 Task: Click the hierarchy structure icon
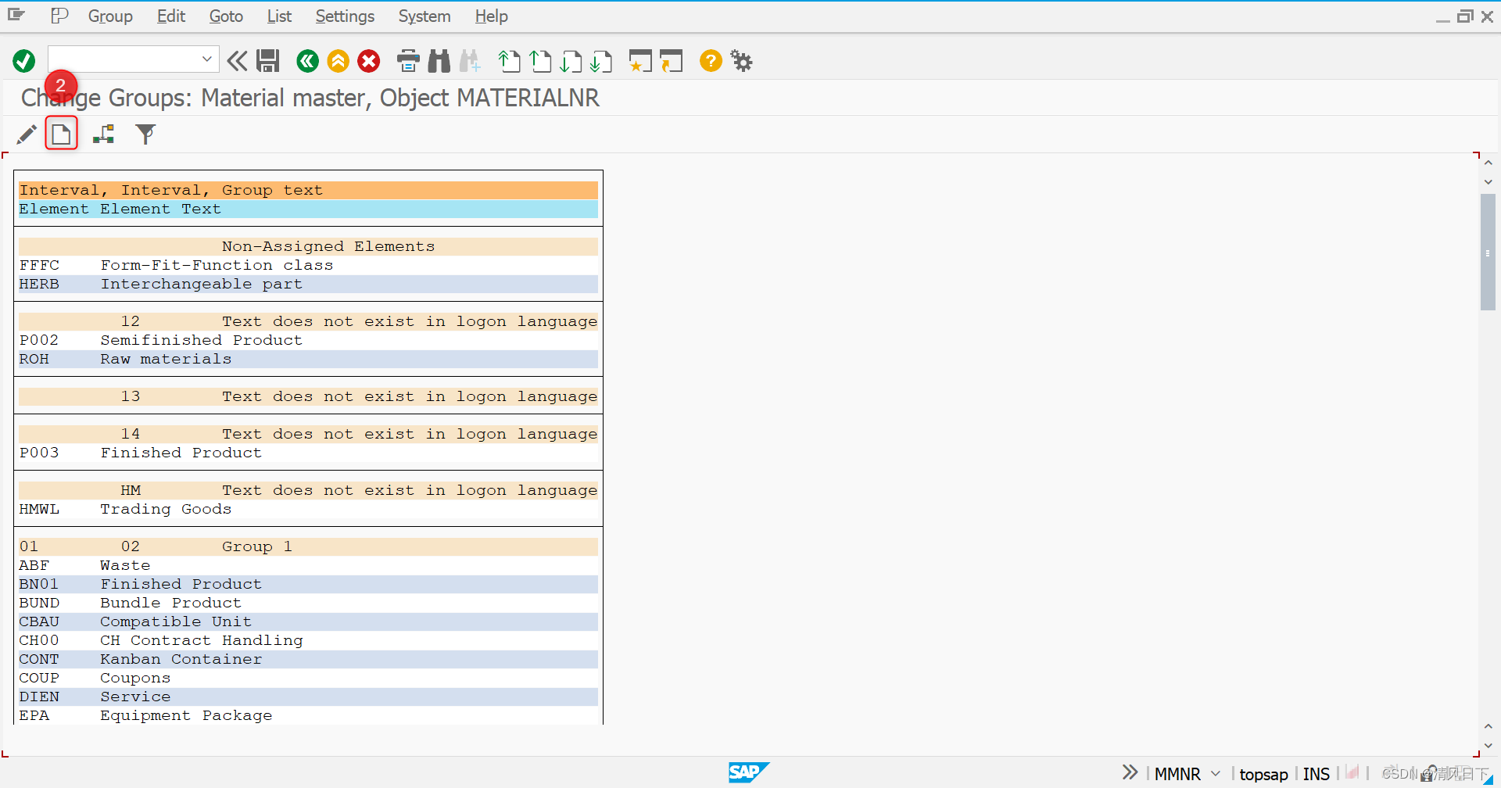[x=104, y=134]
